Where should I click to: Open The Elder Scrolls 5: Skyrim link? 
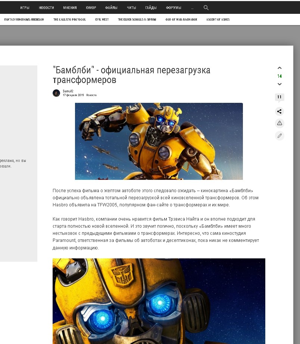point(137,19)
